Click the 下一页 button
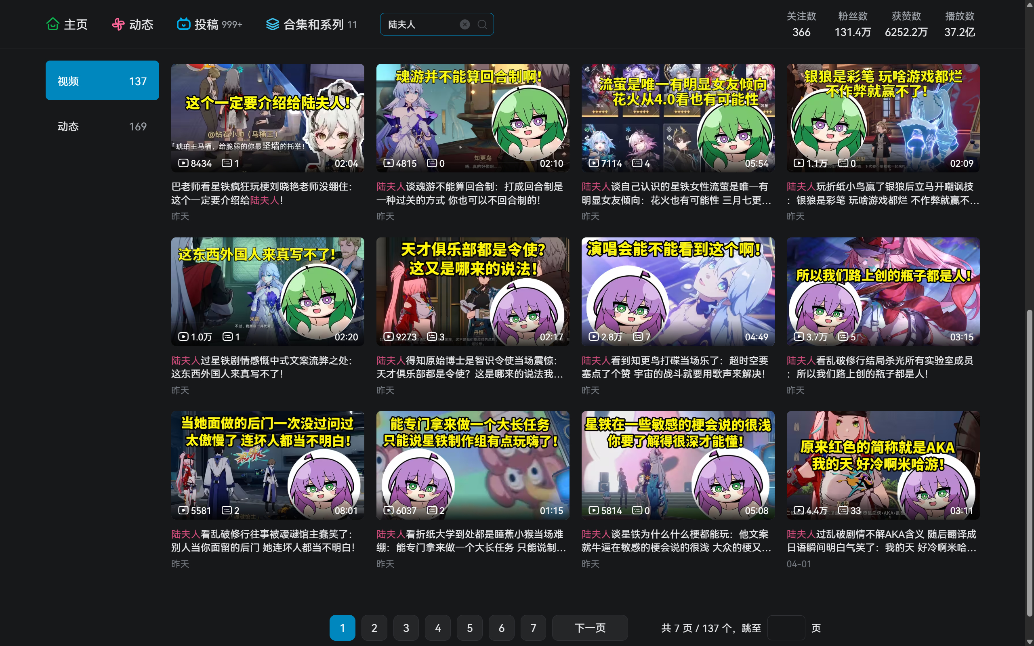This screenshot has height=646, width=1034. [590, 627]
